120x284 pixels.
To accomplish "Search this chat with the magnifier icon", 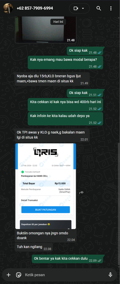I will point(98,8).
